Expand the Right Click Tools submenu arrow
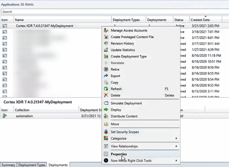Viewport: 229px width, 167px height. coord(176,161)
